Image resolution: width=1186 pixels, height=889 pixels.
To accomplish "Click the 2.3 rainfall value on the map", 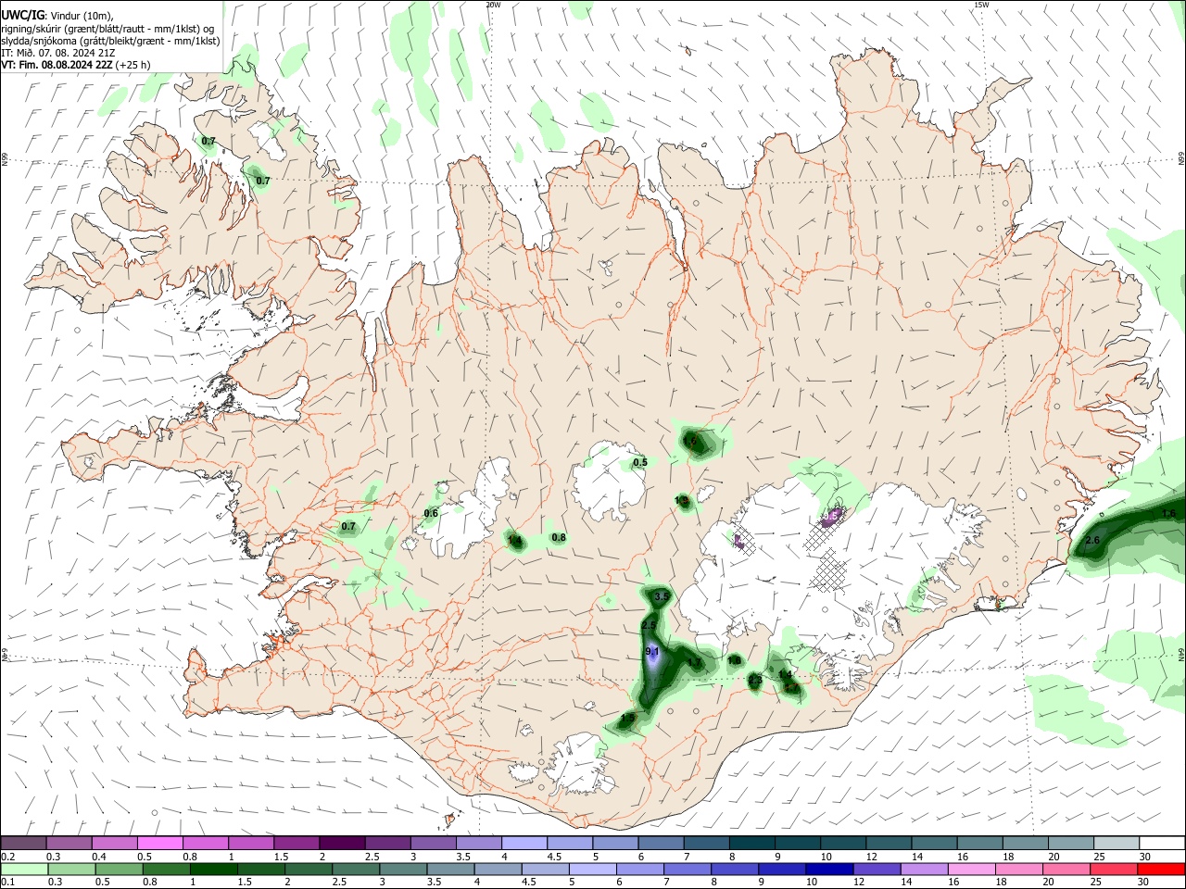I will (x=755, y=681).
